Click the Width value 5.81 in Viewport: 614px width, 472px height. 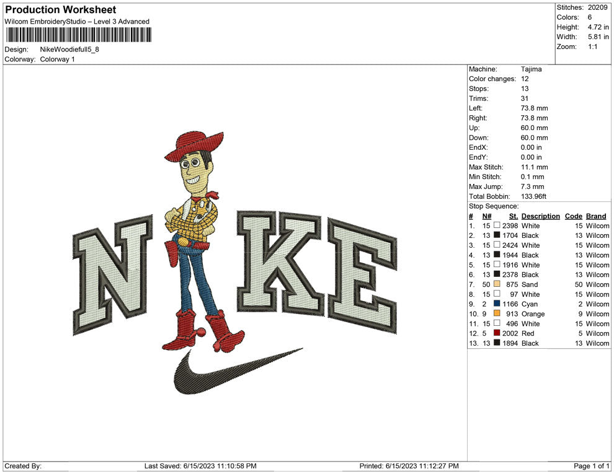[x=598, y=37]
